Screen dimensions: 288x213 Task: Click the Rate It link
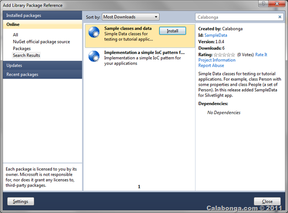pyautogui.click(x=261, y=55)
